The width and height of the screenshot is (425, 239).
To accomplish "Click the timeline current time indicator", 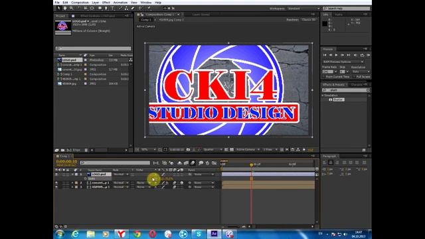I will tap(251, 165).
